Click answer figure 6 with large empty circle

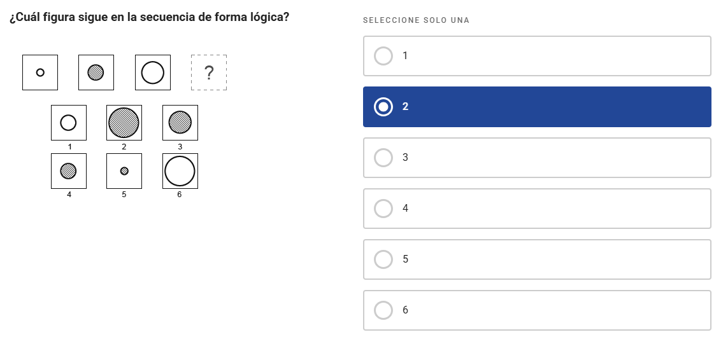coord(180,171)
